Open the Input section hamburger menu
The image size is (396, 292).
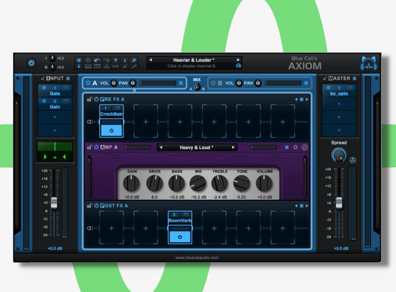point(68,78)
